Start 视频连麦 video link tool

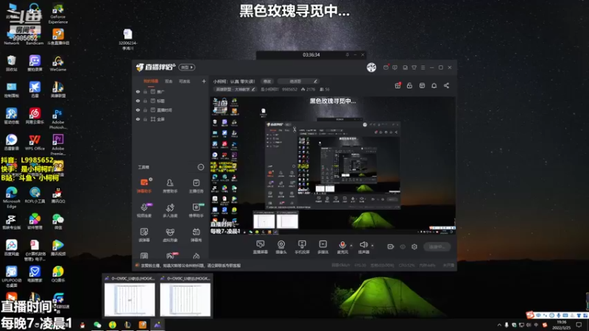[144, 210]
